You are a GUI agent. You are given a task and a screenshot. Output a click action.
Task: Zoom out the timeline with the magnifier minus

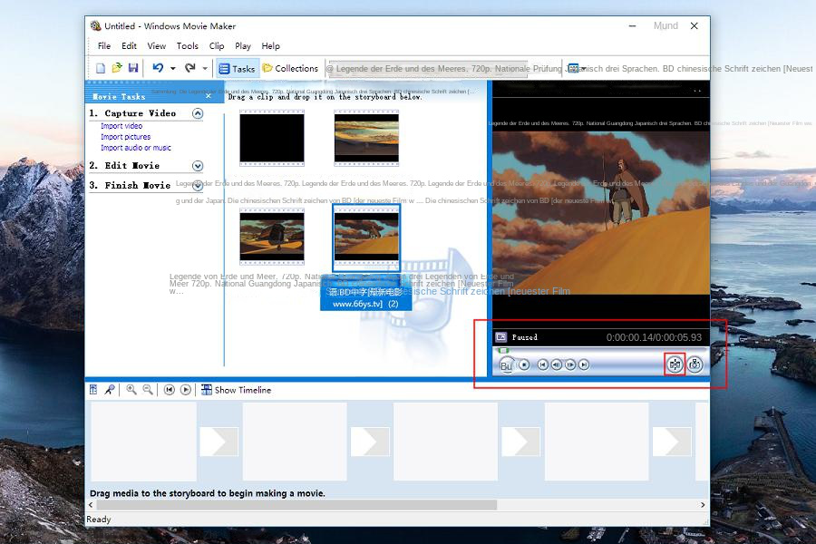(148, 389)
